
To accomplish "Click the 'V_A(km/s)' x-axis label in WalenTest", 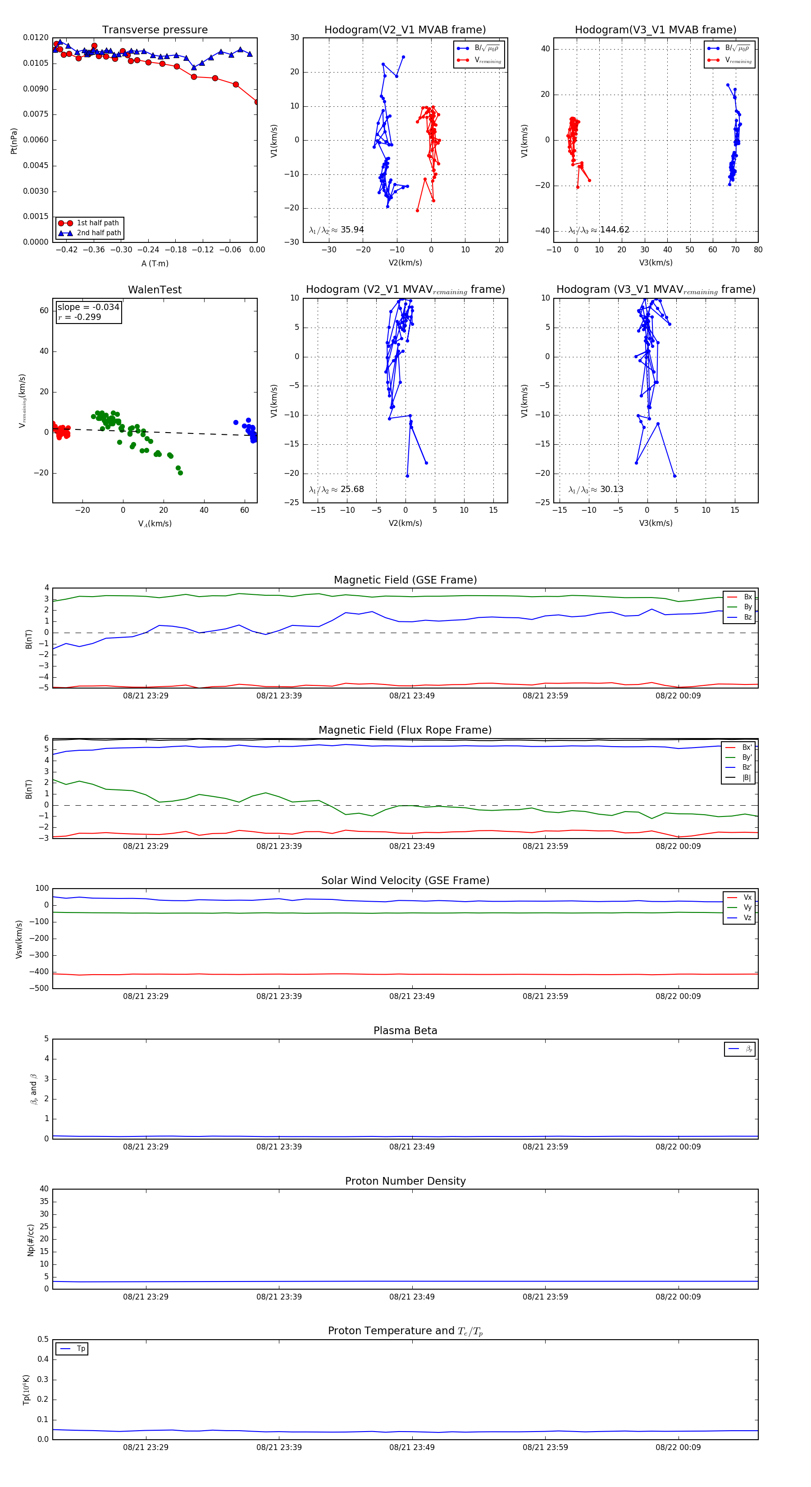I will [x=155, y=524].
